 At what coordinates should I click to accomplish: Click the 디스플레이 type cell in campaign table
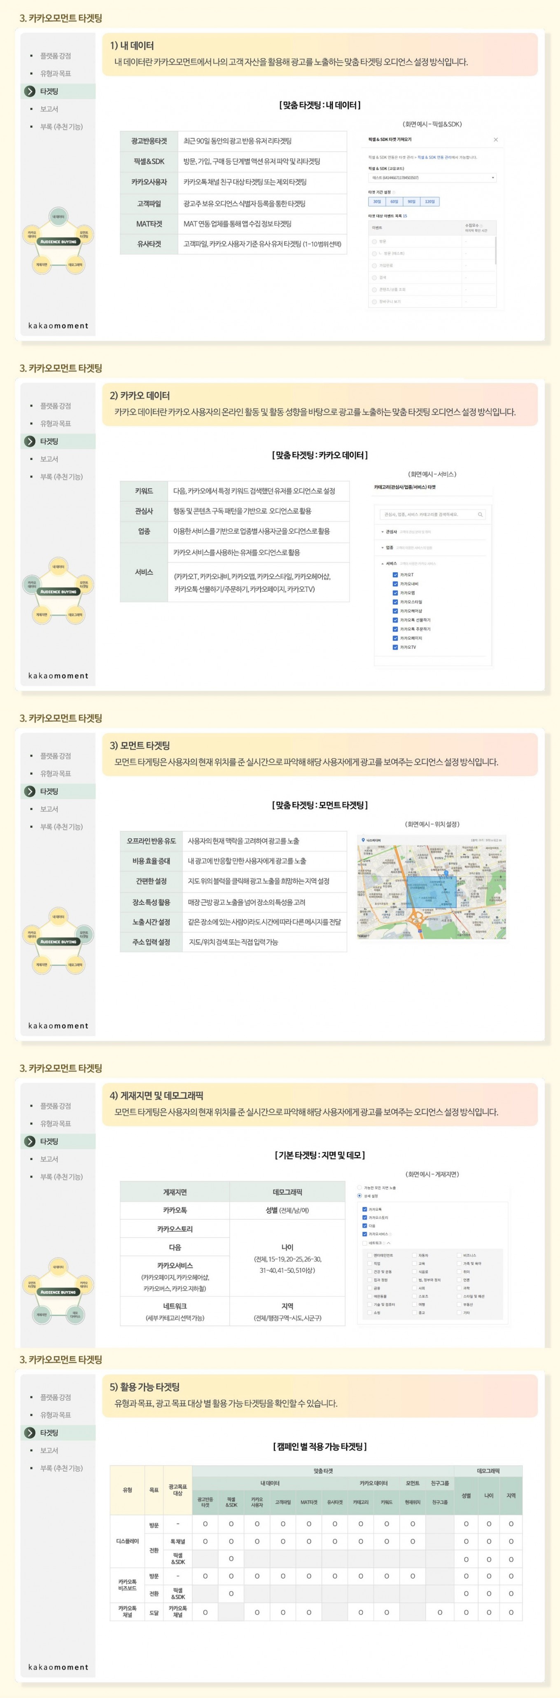click(x=127, y=1542)
